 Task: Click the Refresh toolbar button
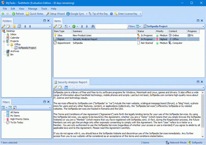[18, 14]
